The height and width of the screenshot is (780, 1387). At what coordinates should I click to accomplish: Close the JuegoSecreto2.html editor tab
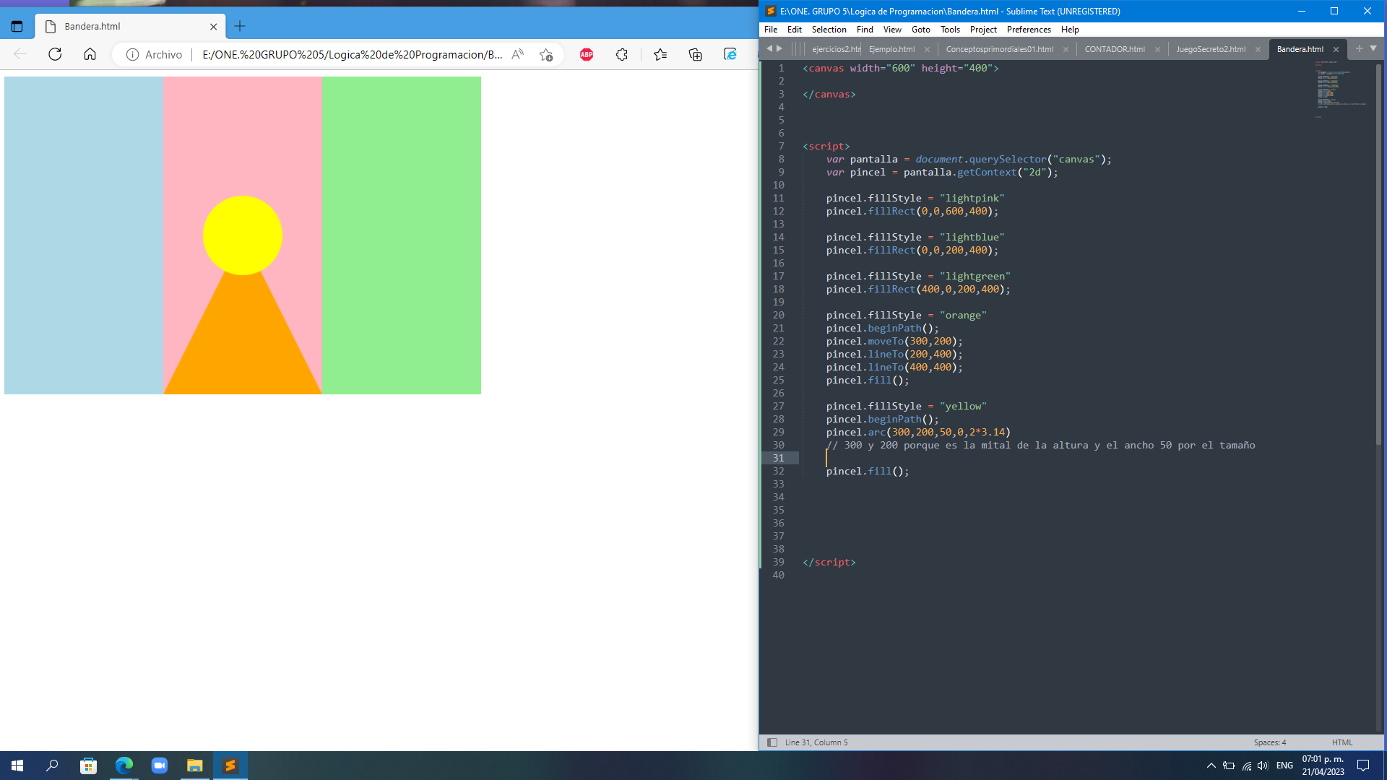1258,50
